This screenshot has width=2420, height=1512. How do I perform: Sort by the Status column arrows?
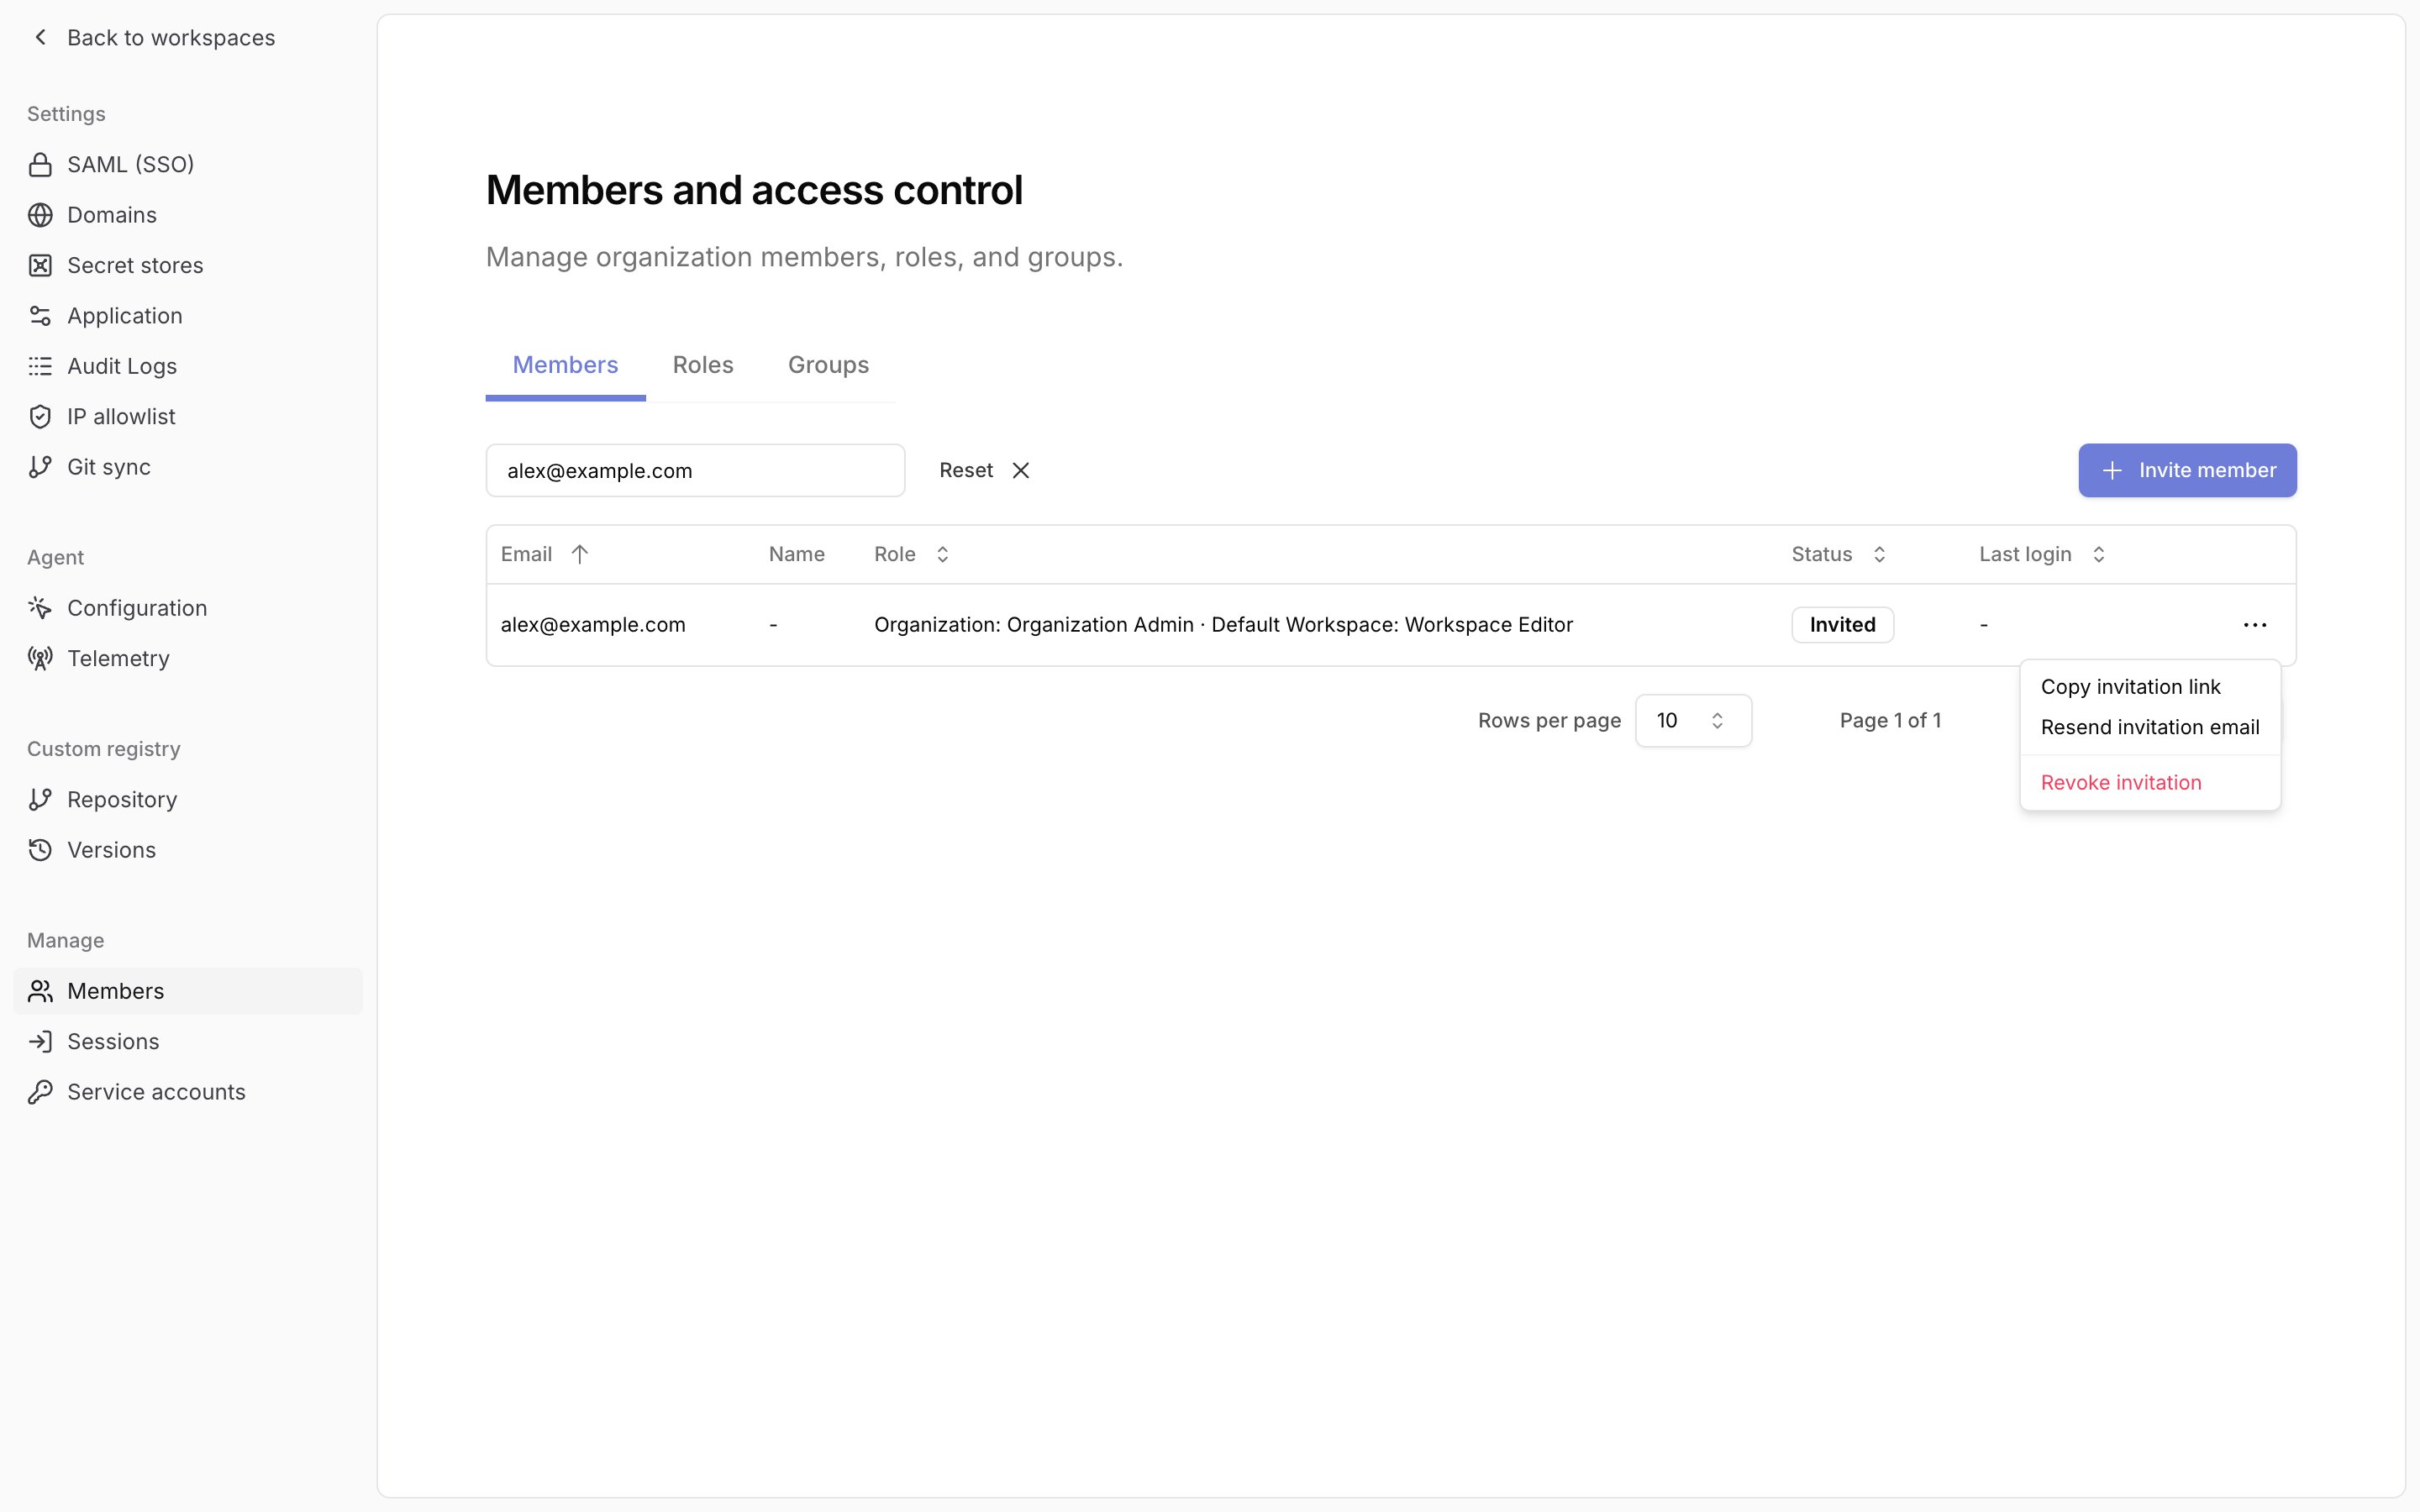(x=1879, y=554)
